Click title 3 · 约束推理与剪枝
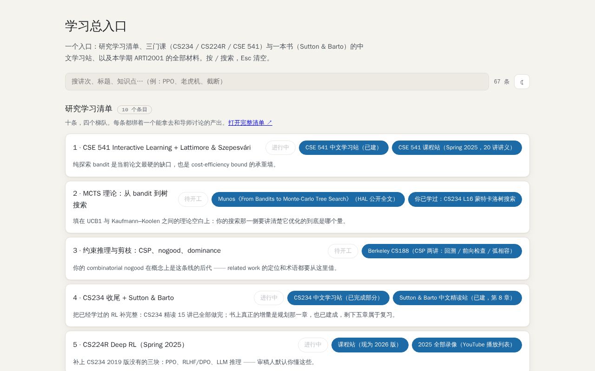 pos(147,251)
